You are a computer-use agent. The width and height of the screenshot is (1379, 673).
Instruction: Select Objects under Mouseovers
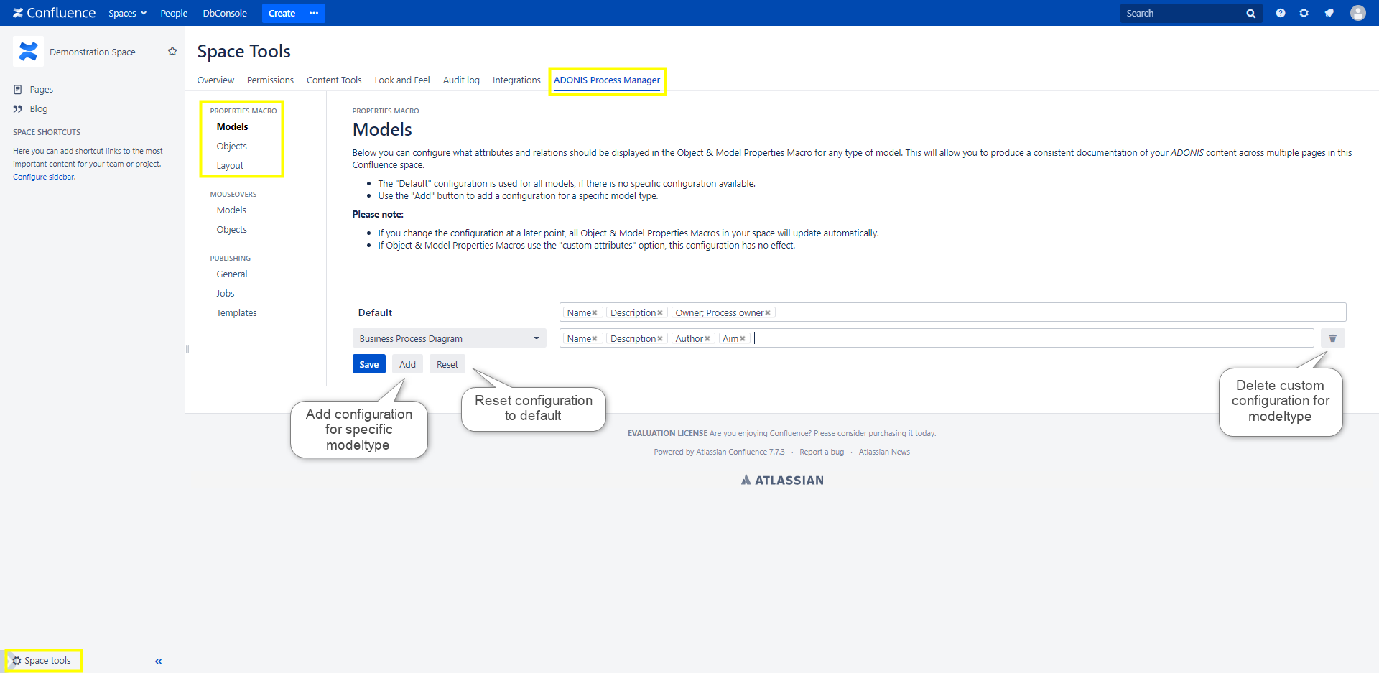(231, 229)
